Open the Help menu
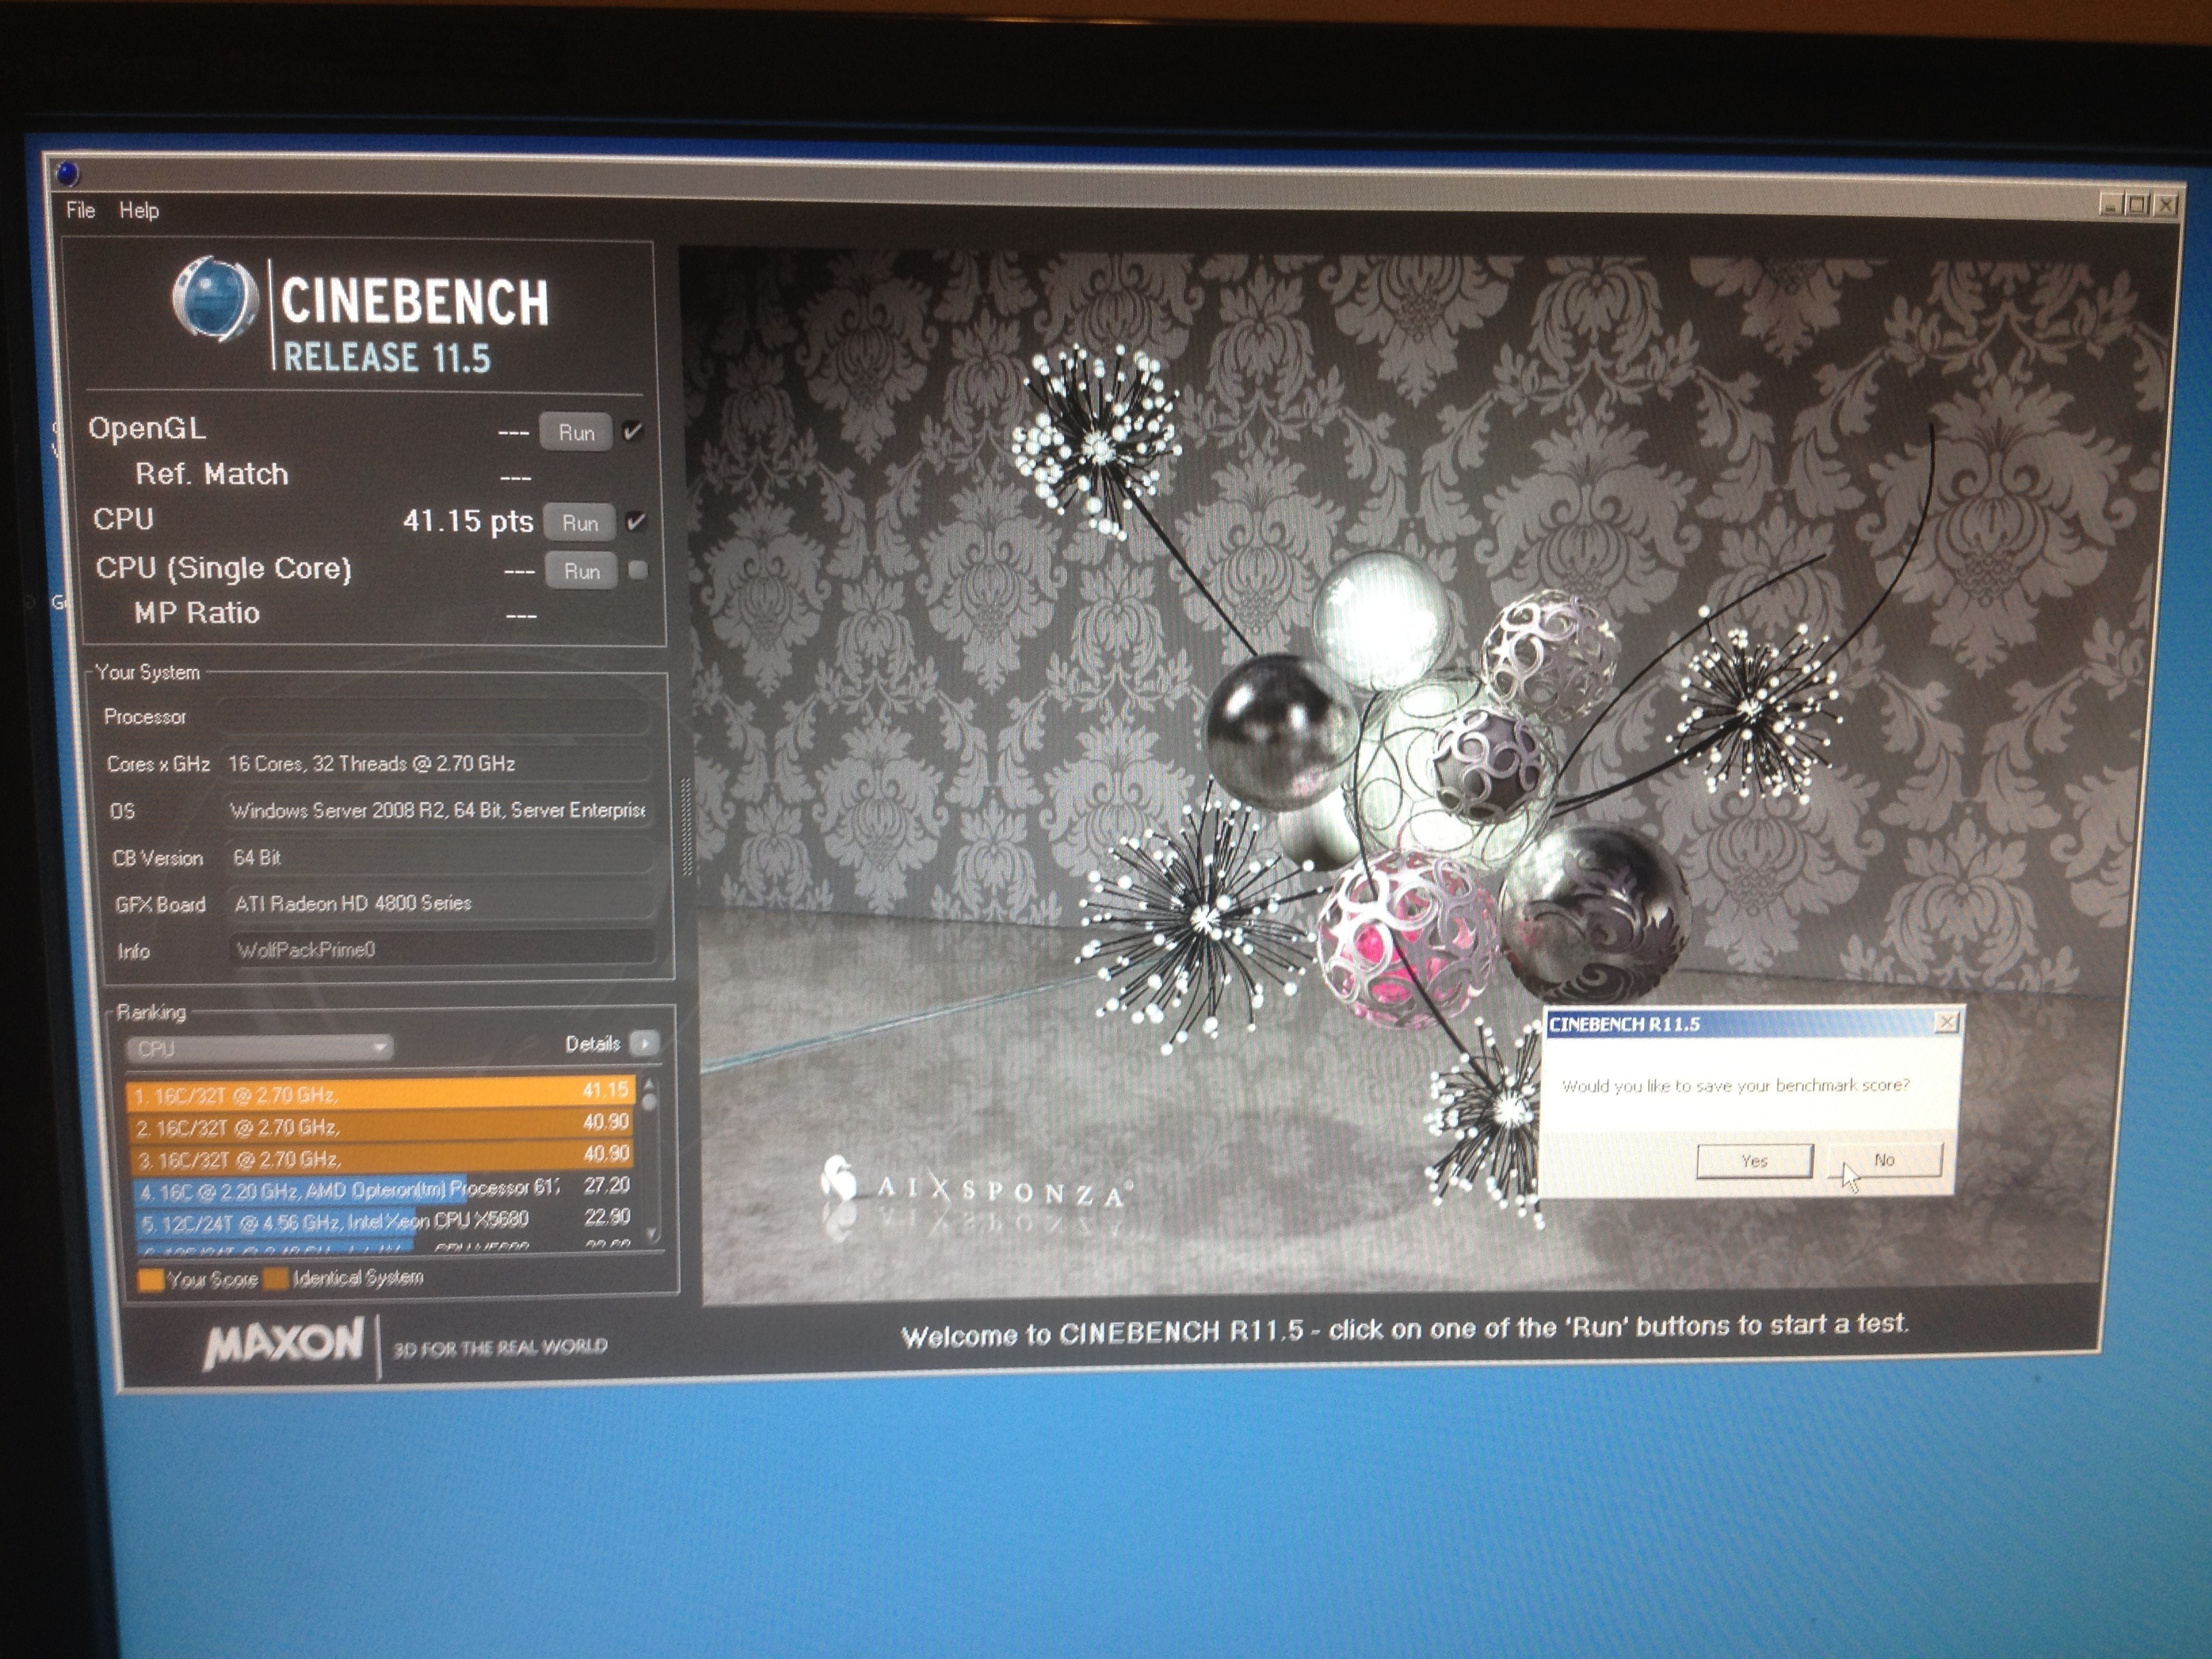The image size is (2212, 1659). pos(139,210)
